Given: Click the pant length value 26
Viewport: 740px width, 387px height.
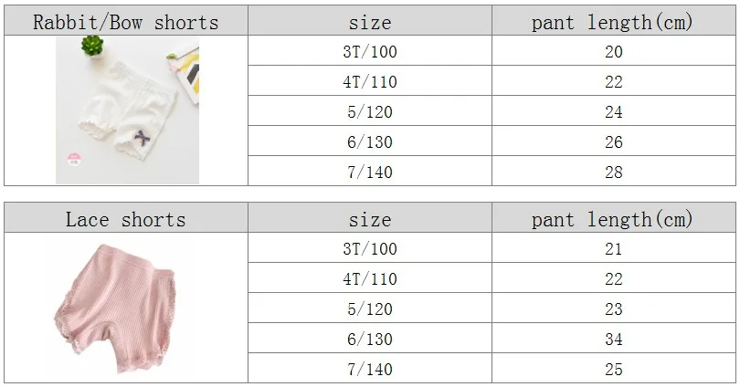Looking at the screenshot, I should [614, 141].
